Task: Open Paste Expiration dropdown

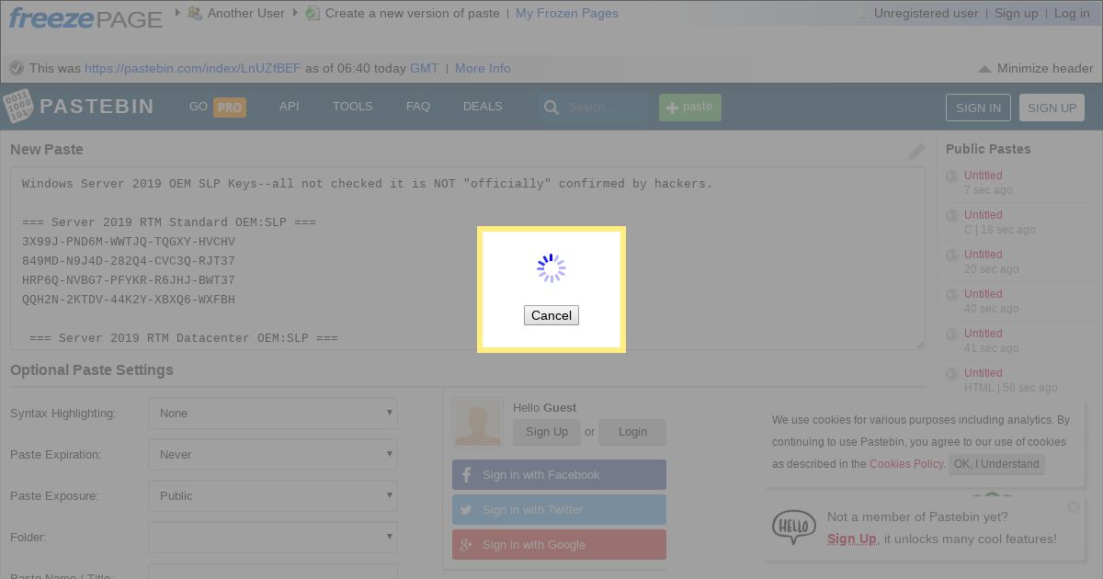Action: coord(273,455)
